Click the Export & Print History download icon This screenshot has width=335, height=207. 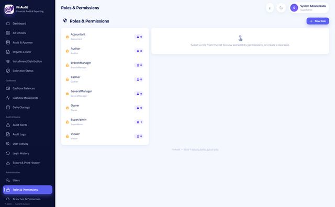pos(8,163)
